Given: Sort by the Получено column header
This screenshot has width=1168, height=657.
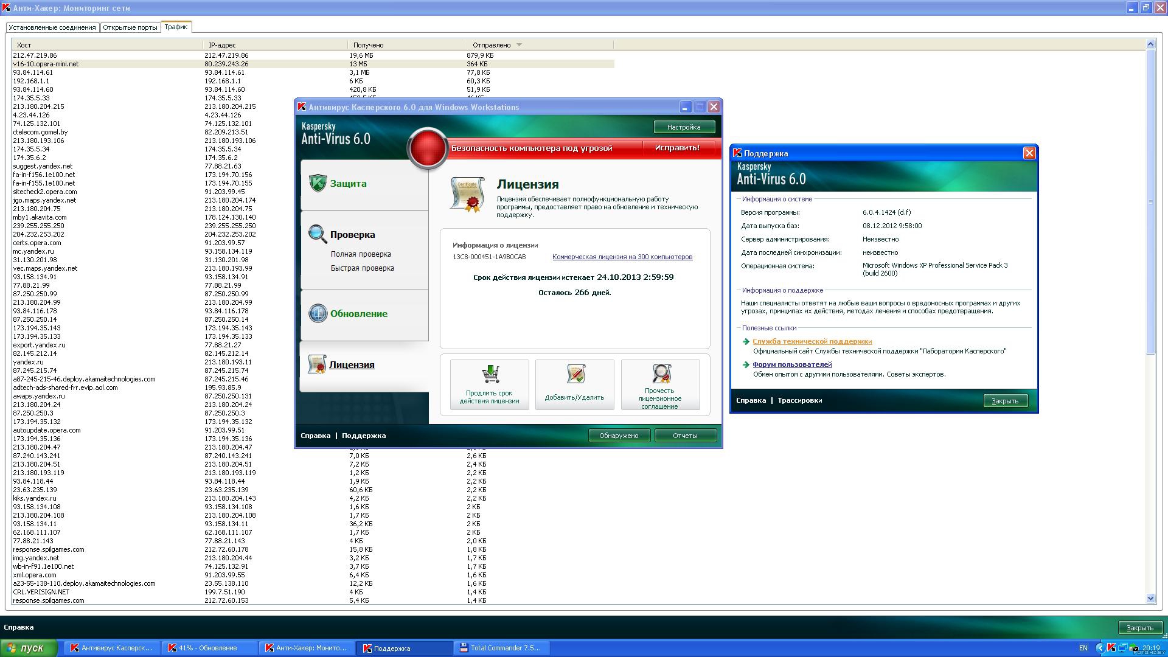Looking at the screenshot, I should click(406, 45).
